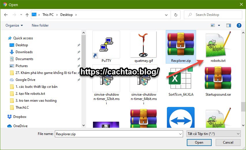Select the quatmay.gif fan thumbnail

[x=143, y=44]
